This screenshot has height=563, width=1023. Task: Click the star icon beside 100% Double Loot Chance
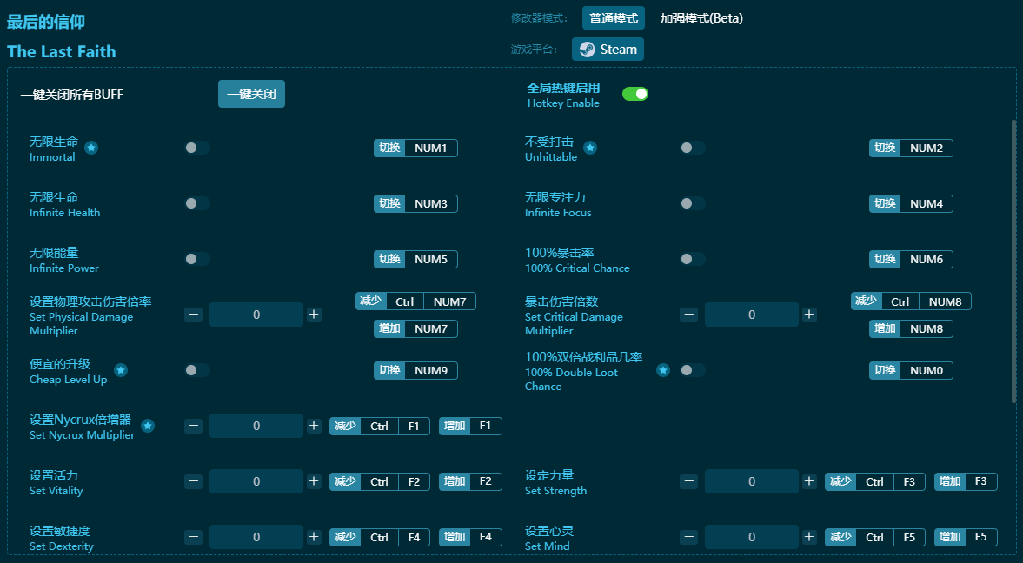pyautogui.click(x=663, y=370)
